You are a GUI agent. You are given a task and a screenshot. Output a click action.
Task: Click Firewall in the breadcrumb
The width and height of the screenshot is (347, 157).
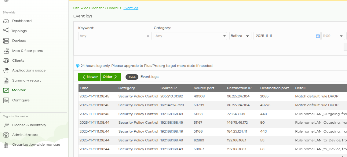113,8
